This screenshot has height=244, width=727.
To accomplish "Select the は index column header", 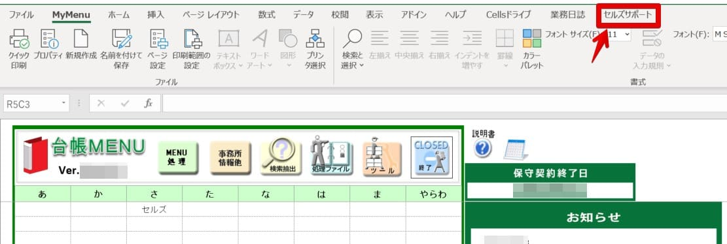I will point(322,194).
